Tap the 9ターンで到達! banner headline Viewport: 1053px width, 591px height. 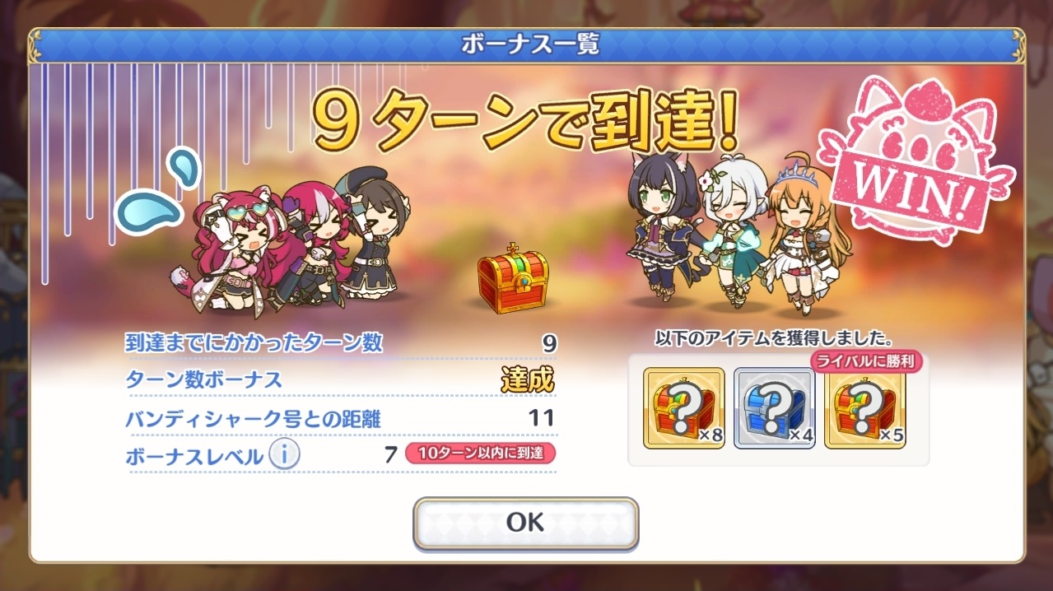coord(528,123)
